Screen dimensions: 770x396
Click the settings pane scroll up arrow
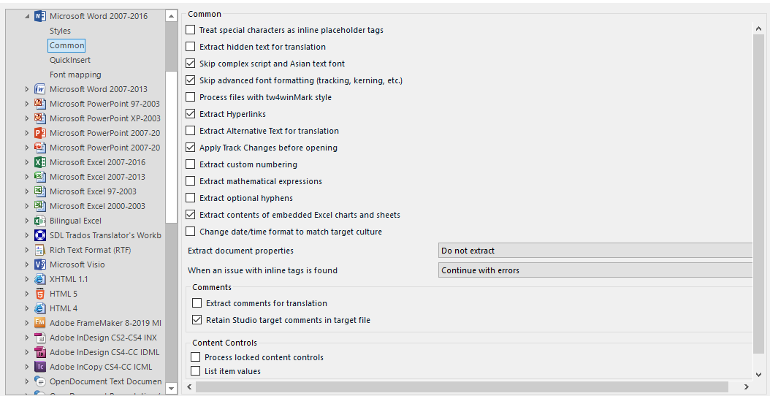[x=759, y=29]
